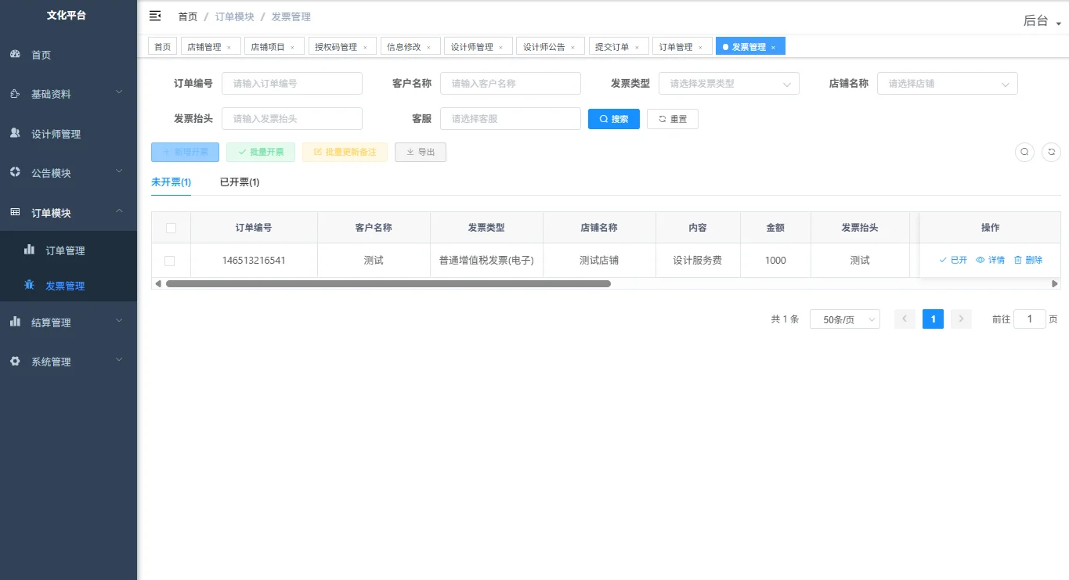Image resolution: width=1069 pixels, height=580 pixels.
Task: Check the select-all checkbox in table header
Action: point(171,227)
